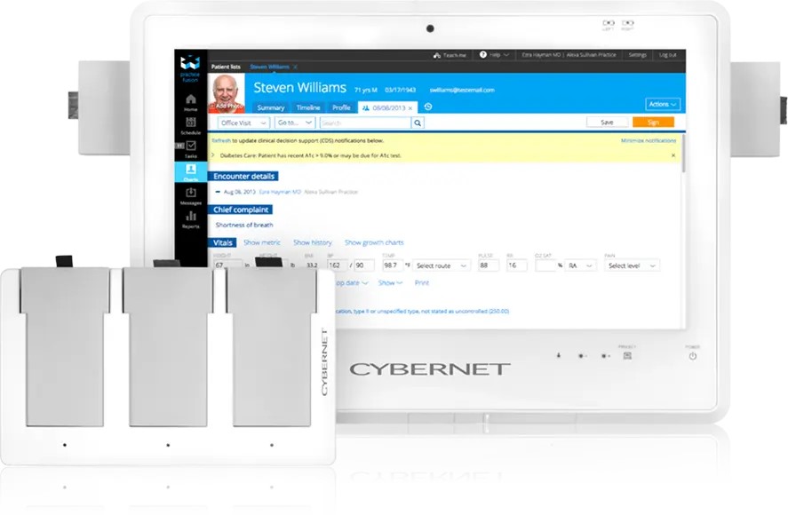Open the Ezra Hayman MD link in Encounter details

[x=280, y=192]
